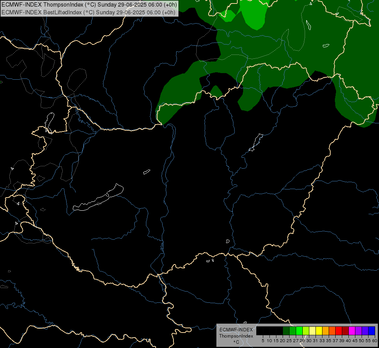The width and height of the screenshot is (379, 348).
Task: Pick the violet 50–55 legend swatch
Action: point(365,331)
